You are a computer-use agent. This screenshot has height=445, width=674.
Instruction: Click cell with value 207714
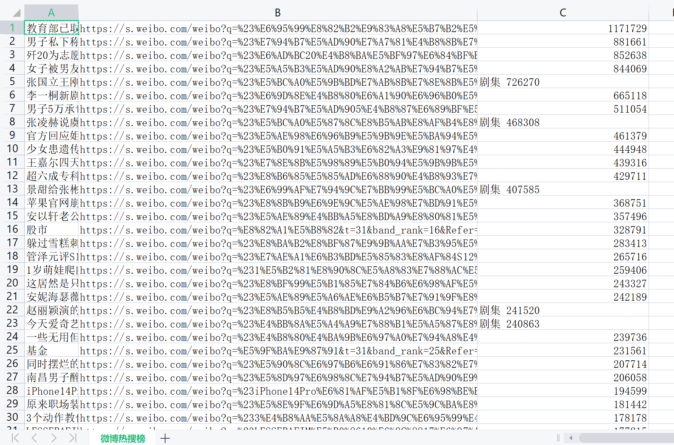click(563, 364)
